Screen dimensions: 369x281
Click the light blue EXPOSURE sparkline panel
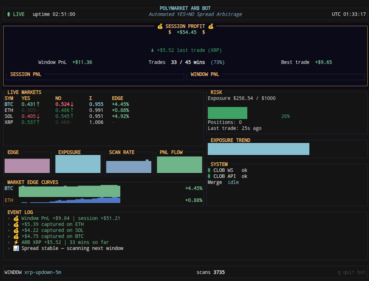pyautogui.click(x=78, y=164)
